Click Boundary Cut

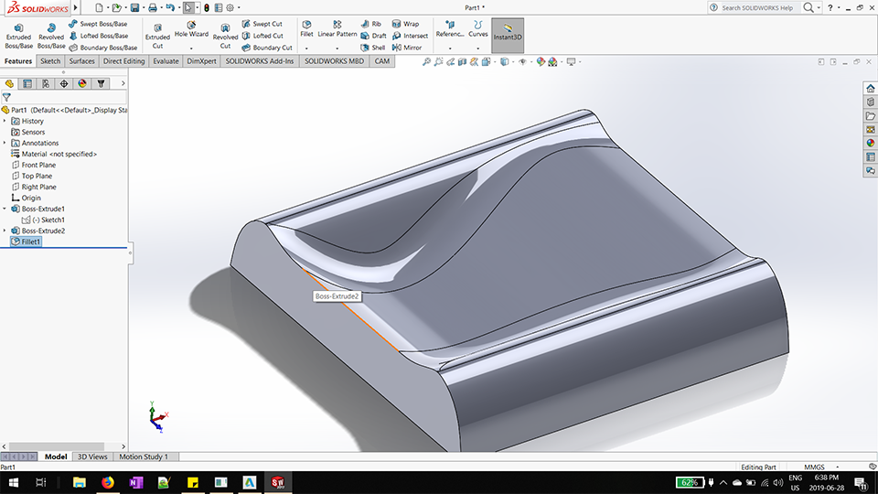267,48
